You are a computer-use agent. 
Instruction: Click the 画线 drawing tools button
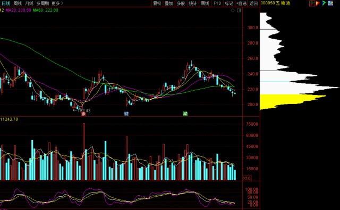[x=205, y=3]
